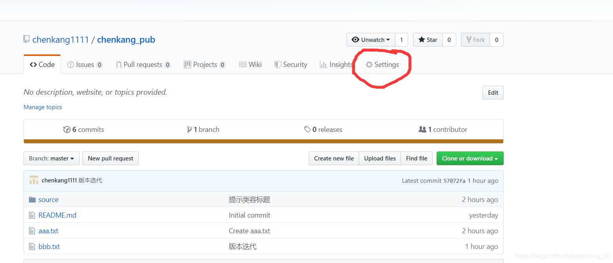Click Upload files button
613x263 pixels.
click(380, 159)
